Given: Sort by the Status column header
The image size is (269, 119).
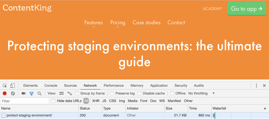Looking at the screenshot, I should 90,108.
